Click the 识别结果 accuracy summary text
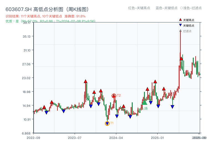Image resolution: width=222 pixels, height=166 pixels. click(45, 16)
